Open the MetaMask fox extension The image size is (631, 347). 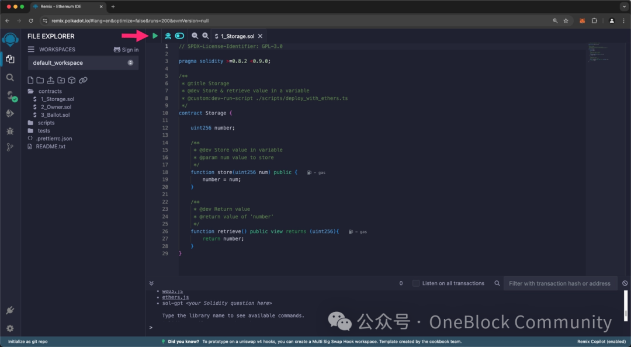pyautogui.click(x=582, y=20)
